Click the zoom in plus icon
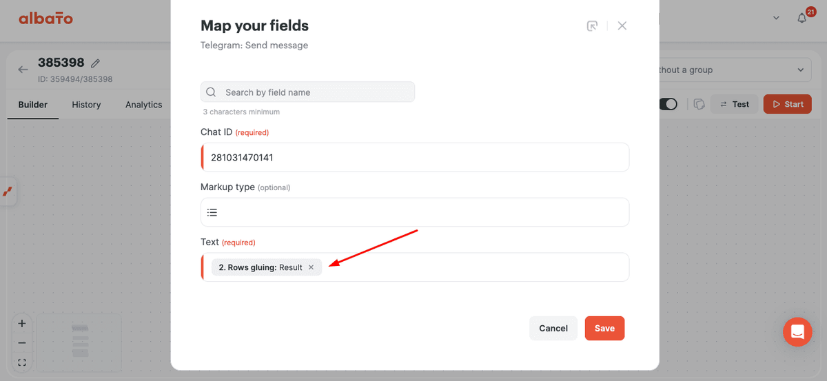The image size is (827, 381). (x=22, y=323)
